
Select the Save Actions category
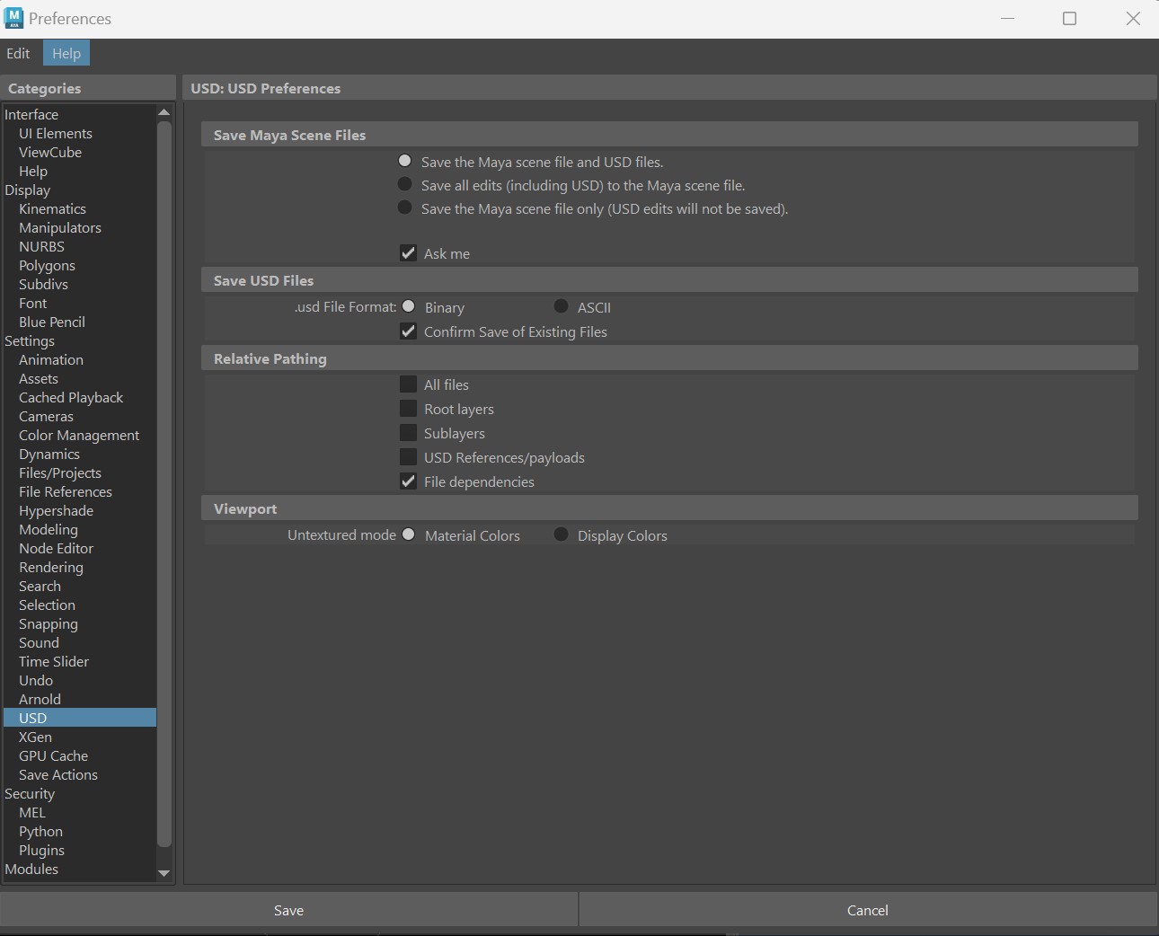click(x=58, y=774)
